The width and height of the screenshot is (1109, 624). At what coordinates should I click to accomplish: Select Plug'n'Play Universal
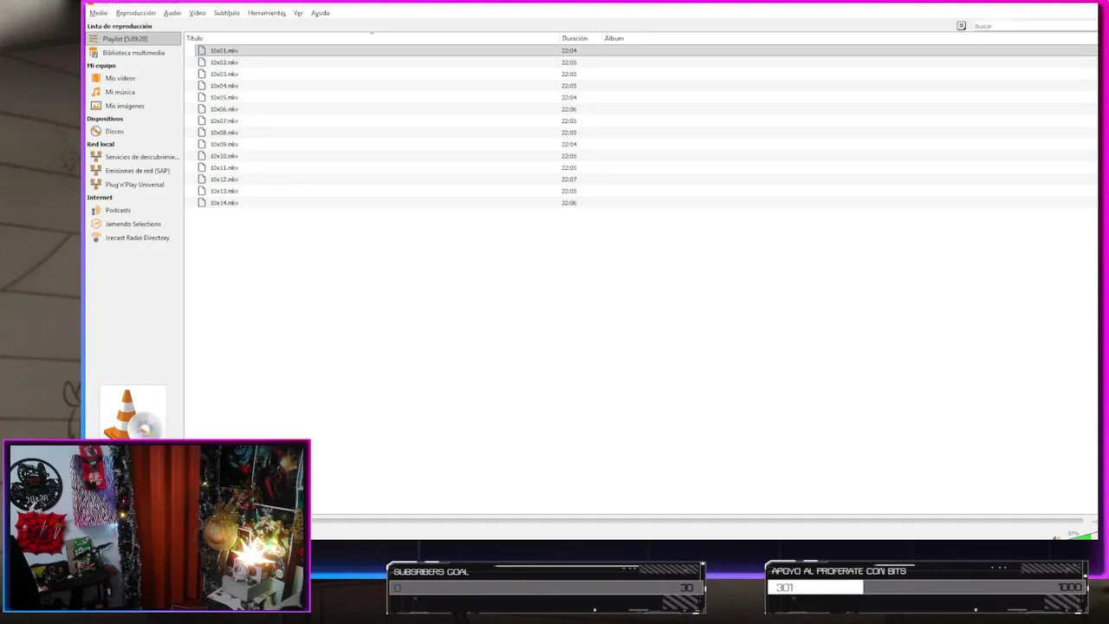(x=134, y=185)
